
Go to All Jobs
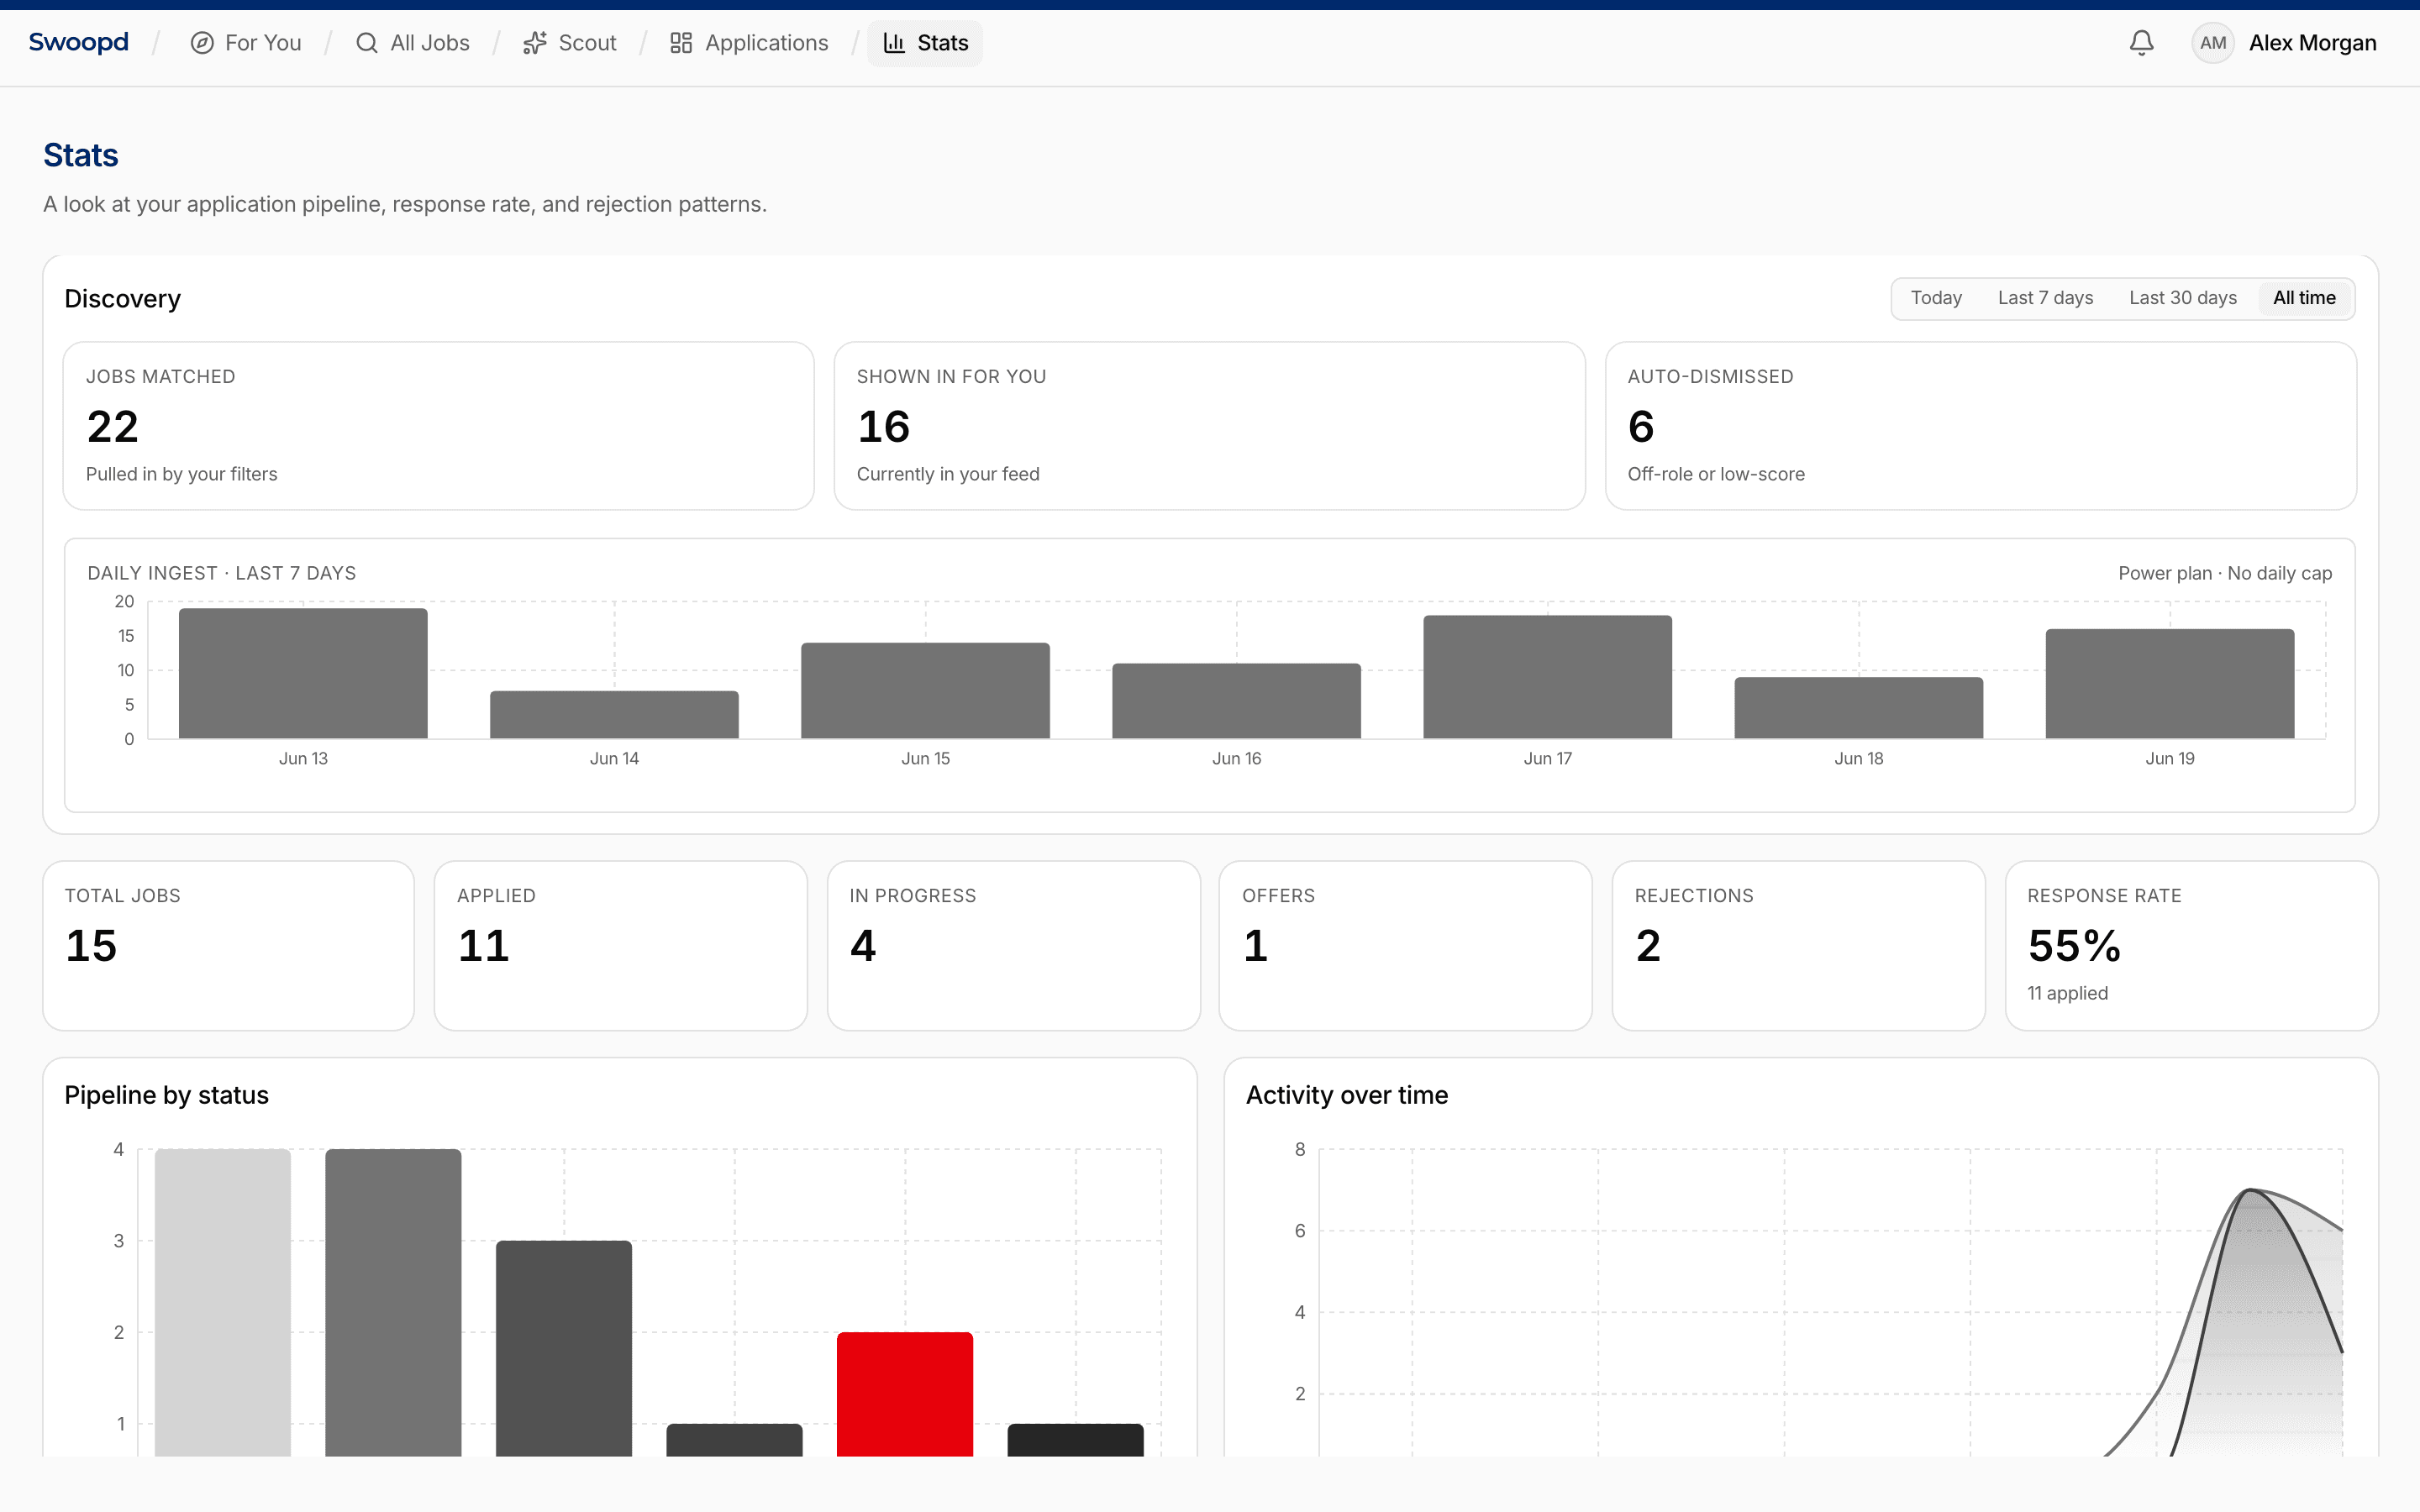tap(412, 43)
